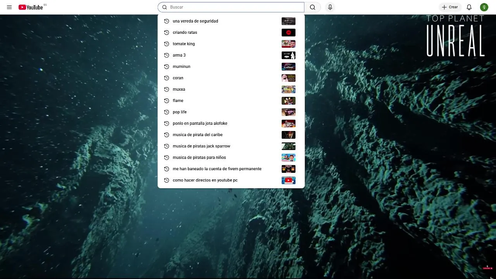Open thumbnail for "como hacer directos en youtube pc"

[288, 180]
